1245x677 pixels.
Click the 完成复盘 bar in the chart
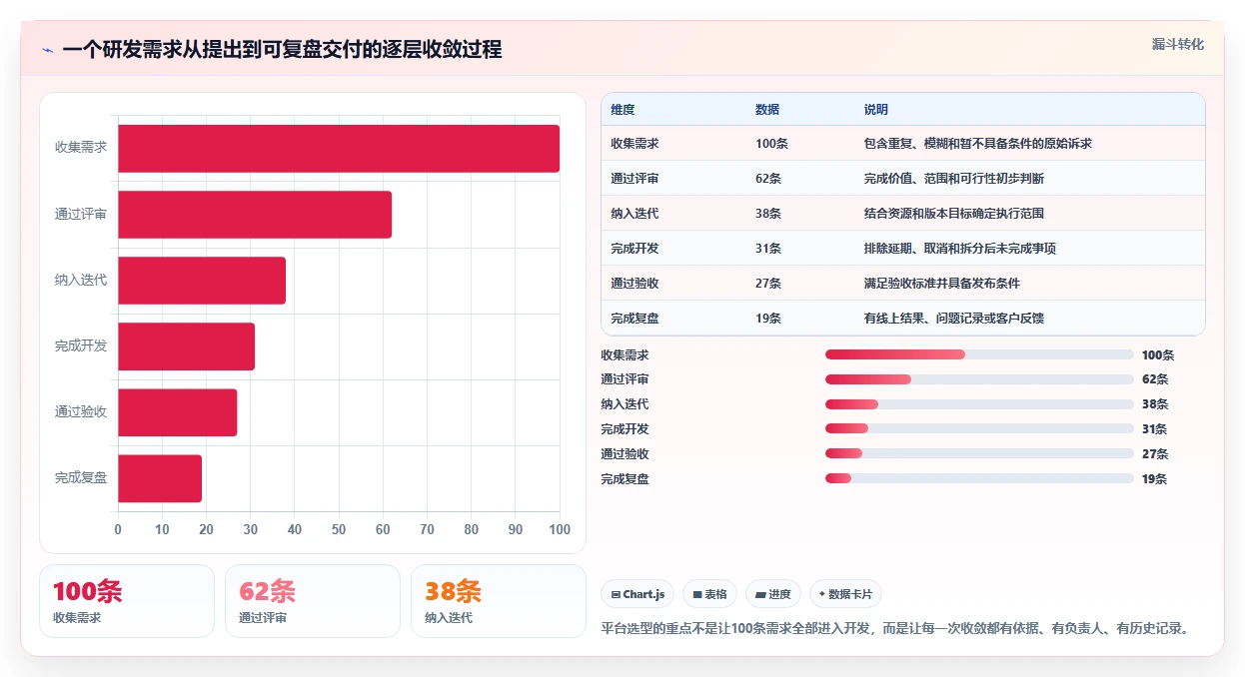click(160, 478)
